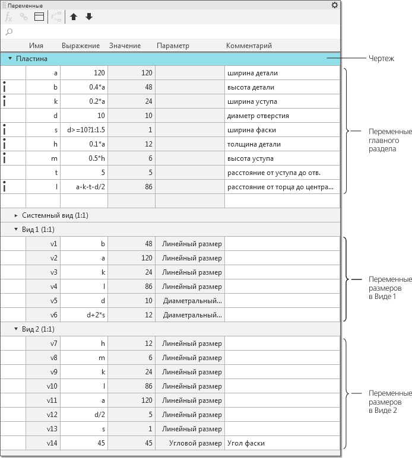Click in the variable search field

[x=172, y=31]
